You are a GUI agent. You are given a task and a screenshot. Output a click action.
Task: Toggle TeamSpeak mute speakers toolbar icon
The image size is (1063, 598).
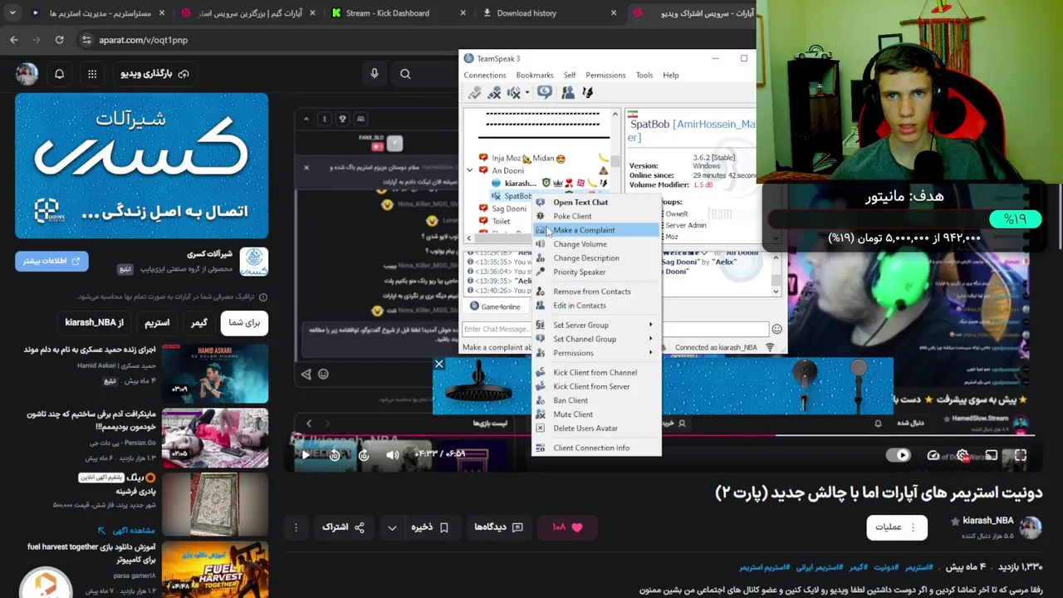516,93
